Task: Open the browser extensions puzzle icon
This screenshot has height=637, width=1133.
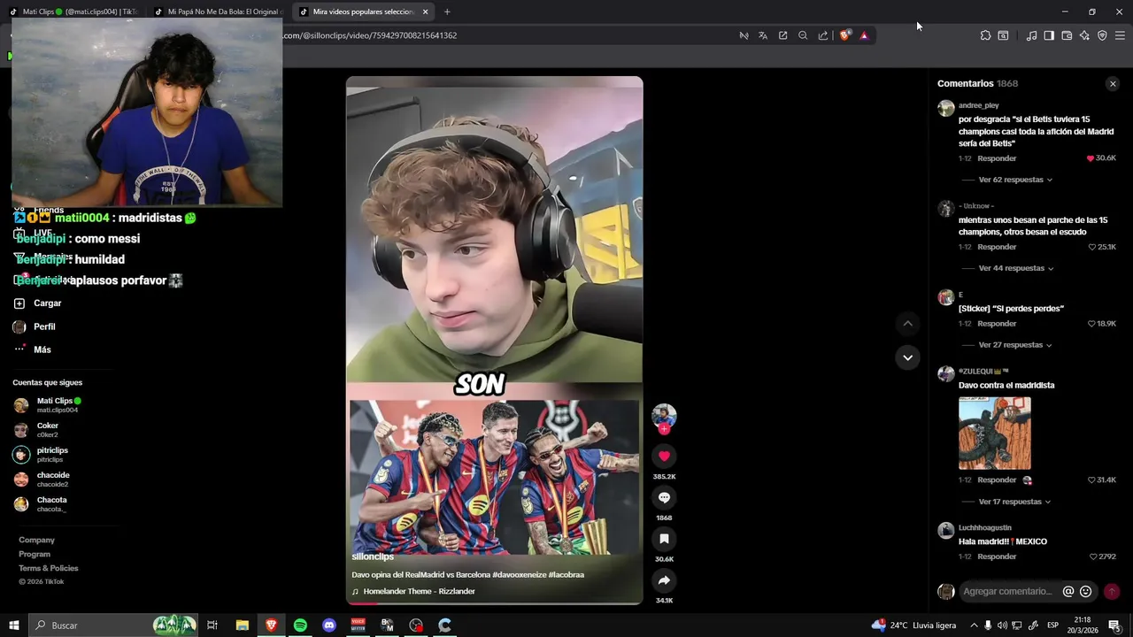Action: click(x=985, y=35)
